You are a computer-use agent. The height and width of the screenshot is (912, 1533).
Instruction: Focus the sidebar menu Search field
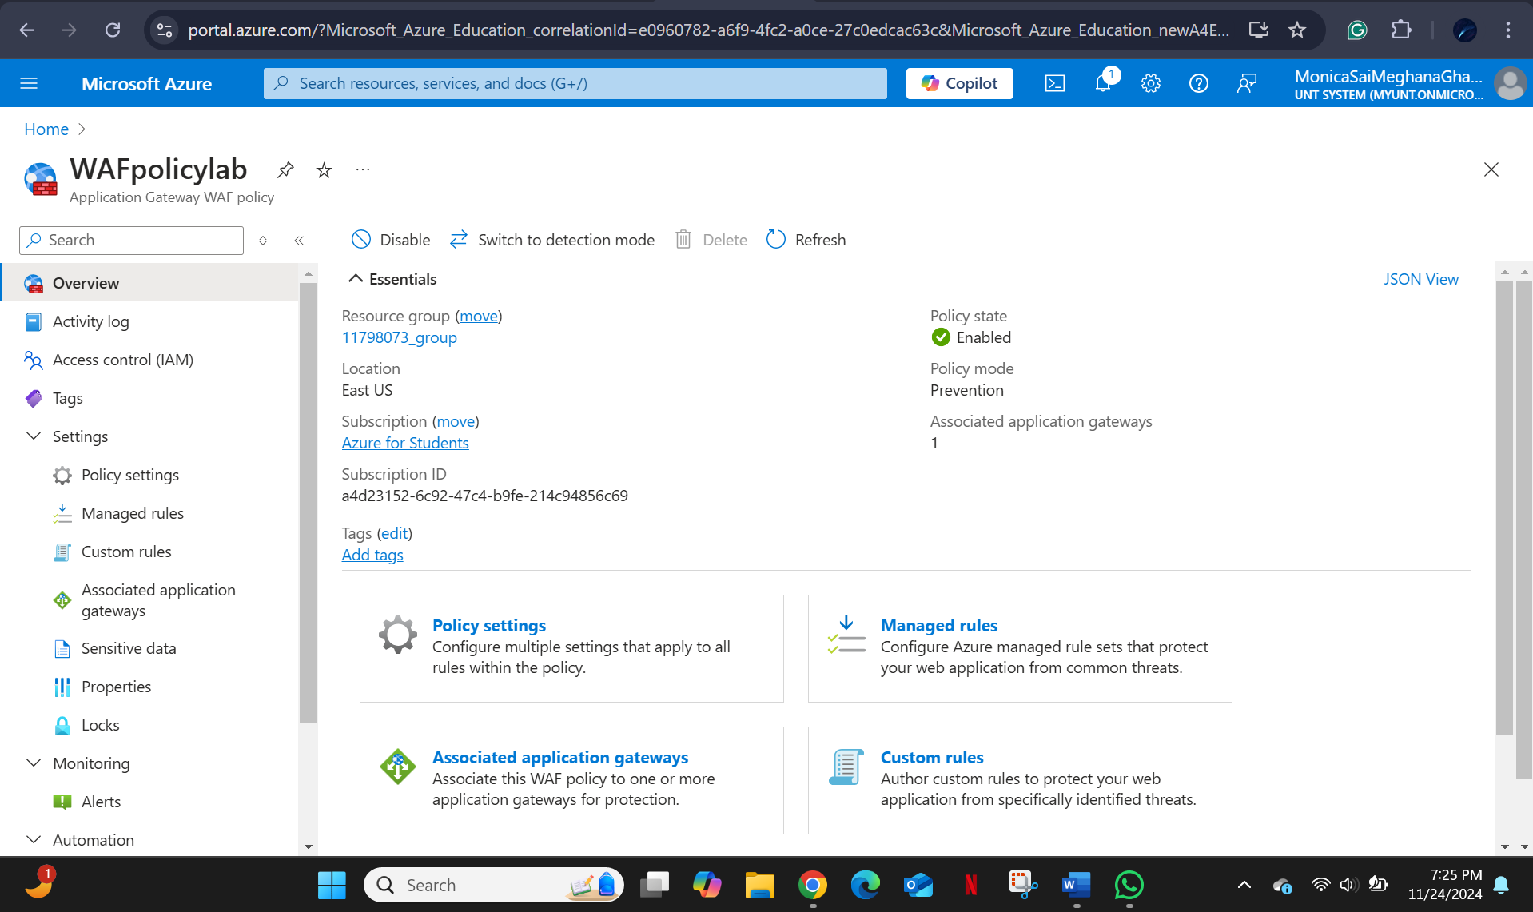(x=132, y=240)
